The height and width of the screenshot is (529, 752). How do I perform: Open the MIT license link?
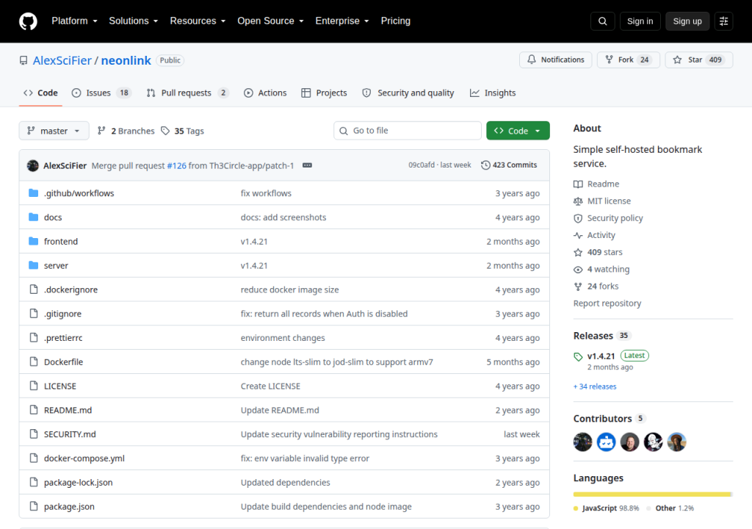602,201
